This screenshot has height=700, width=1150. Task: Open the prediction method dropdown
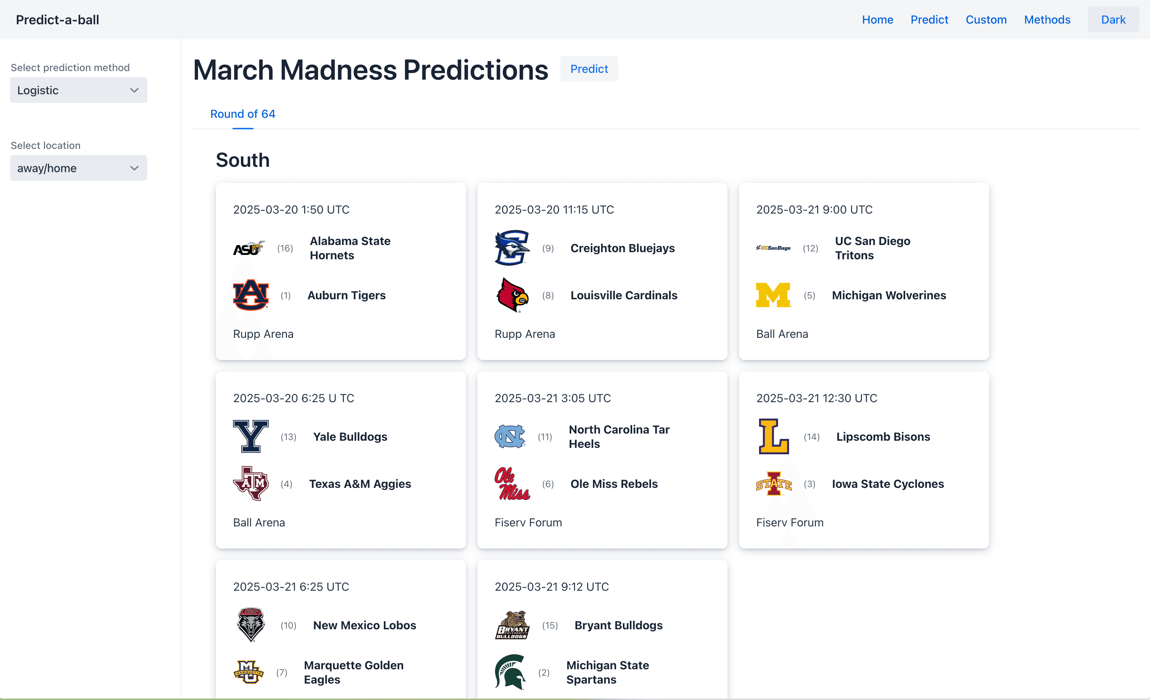point(78,90)
